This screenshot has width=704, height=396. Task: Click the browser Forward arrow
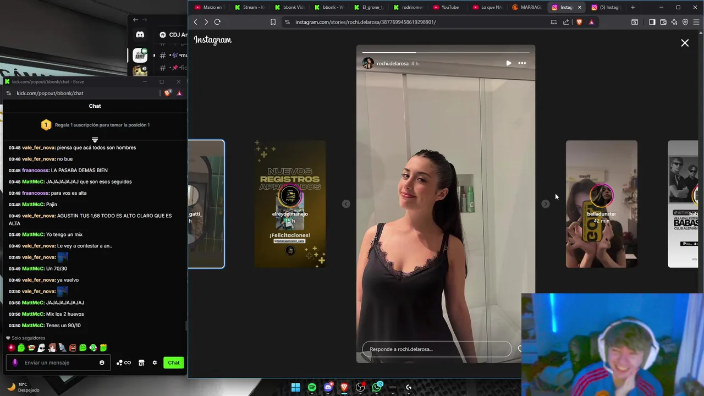[x=206, y=22]
